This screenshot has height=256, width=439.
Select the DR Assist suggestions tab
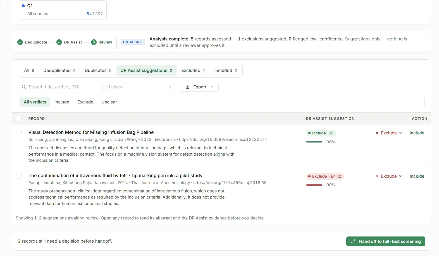tap(146, 71)
